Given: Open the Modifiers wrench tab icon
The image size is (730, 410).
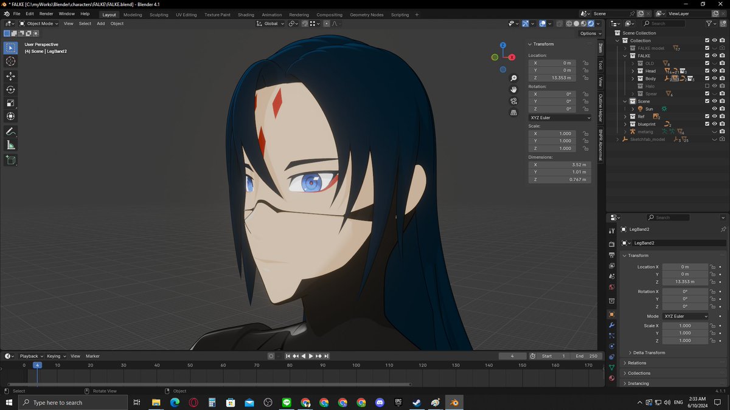Looking at the screenshot, I should pos(611,325).
